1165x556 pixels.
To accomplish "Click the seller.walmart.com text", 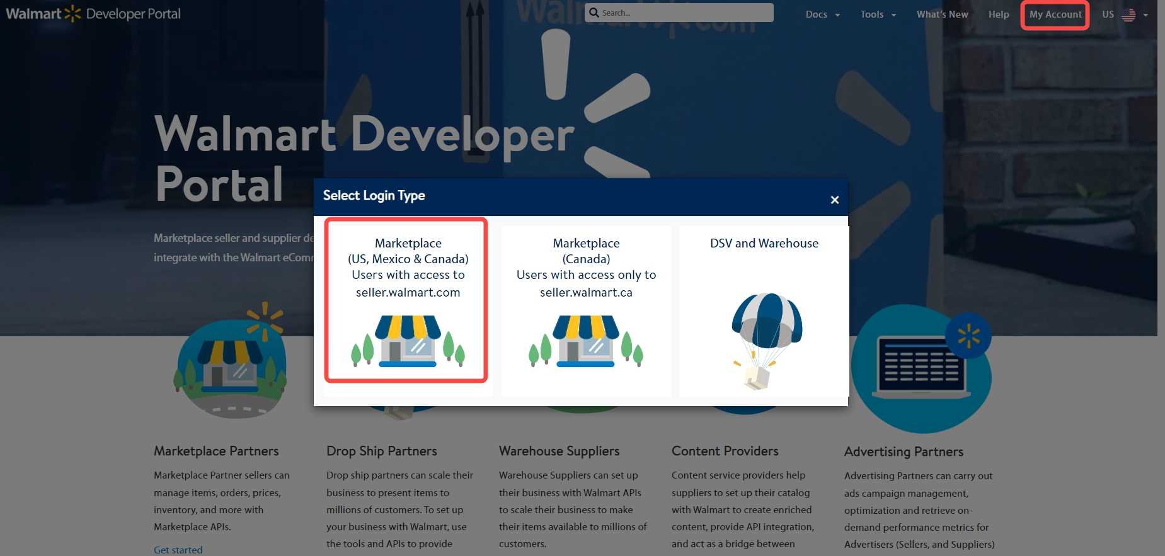I will [x=408, y=292].
